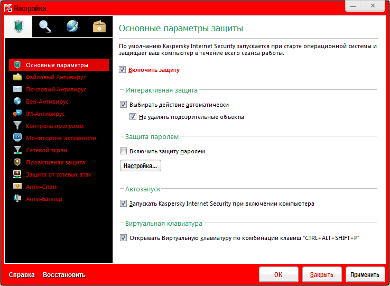Select Почтовый Антивирус section
The width and height of the screenshot is (390, 286).
(56, 89)
